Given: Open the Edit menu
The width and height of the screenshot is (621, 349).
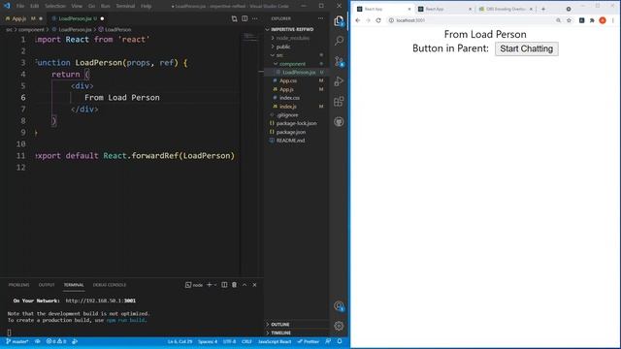Looking at the screenshot, I should [35, 6].
